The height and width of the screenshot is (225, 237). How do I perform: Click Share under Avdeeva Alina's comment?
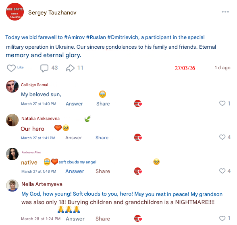pos(103,171)
